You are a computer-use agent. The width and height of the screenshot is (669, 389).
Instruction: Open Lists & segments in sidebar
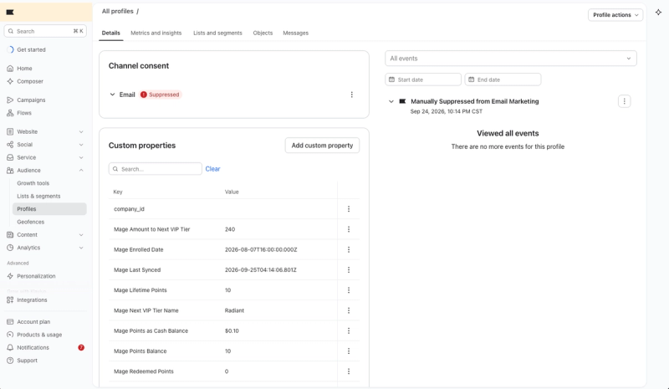38,196
